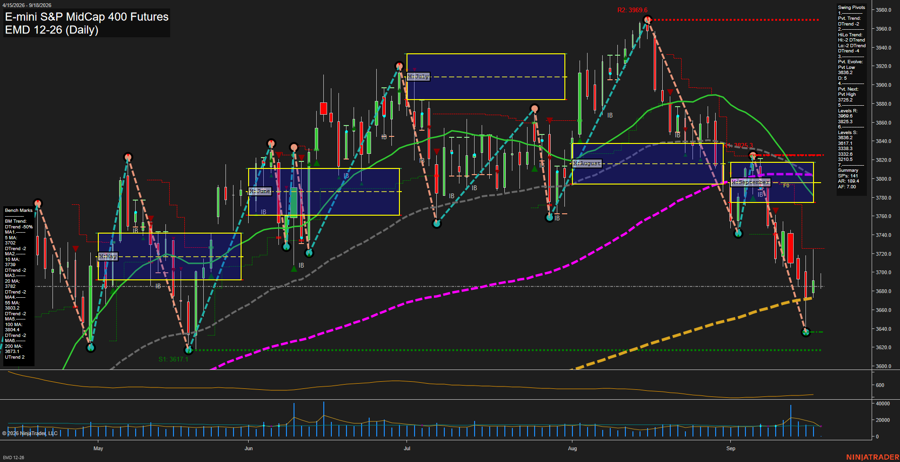The image size is (900, 462).
Task: Click the HiLo Trend: label
Action: pos(850,35)
